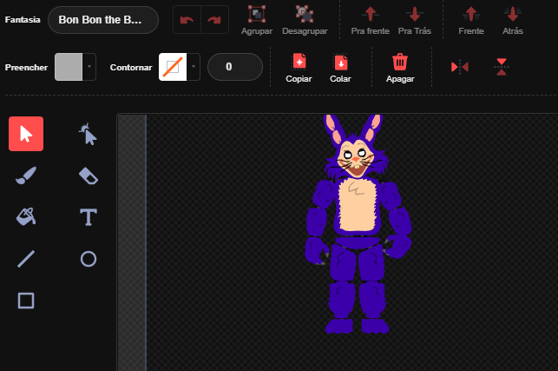Click the outline width field showing 0

point(235,67)
